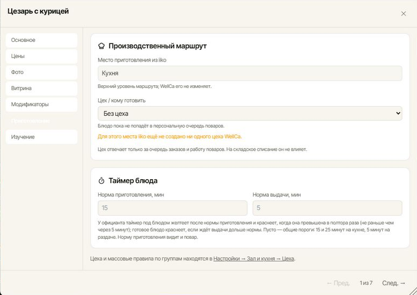
Task: Open the Основное tab
Action: tap(41, 40)
